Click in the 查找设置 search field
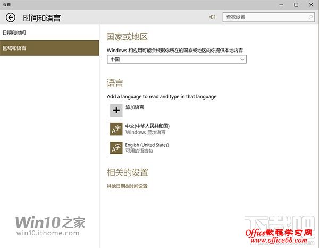 click(268, 17)
